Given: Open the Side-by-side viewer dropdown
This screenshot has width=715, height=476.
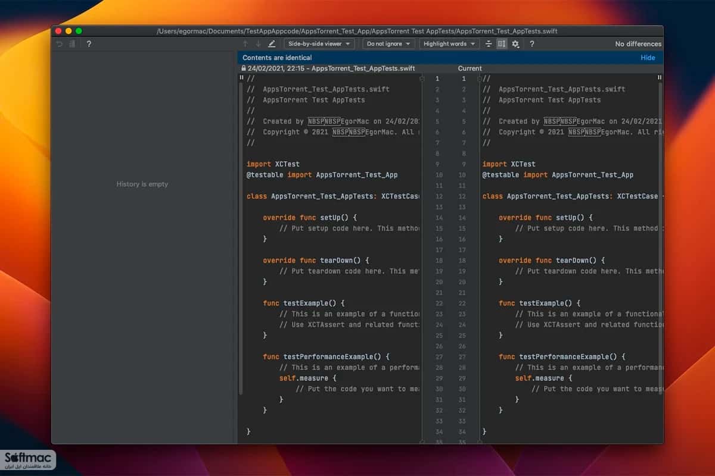Looking at the screenshot, I should pyautogui.click(x=319, y=44).
